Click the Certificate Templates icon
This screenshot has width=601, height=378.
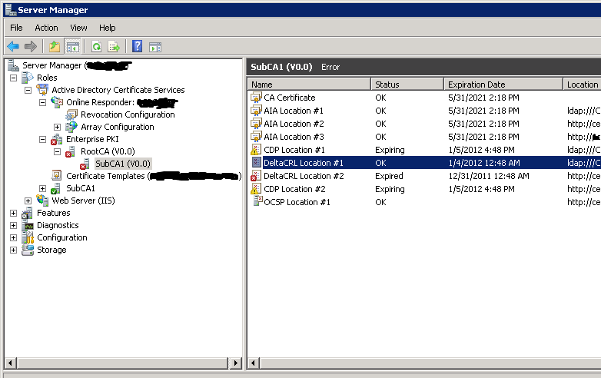click(x=57, y=176)
